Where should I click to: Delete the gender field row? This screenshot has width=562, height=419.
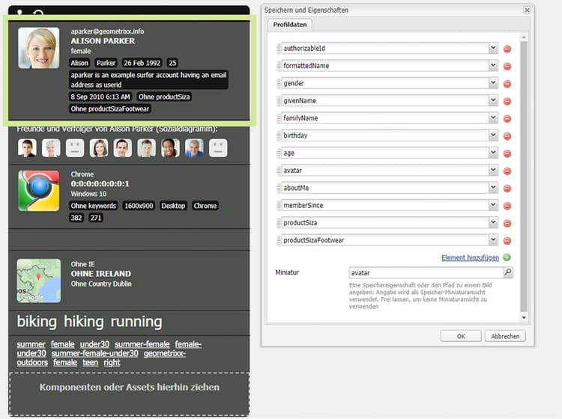click(507, 84)
